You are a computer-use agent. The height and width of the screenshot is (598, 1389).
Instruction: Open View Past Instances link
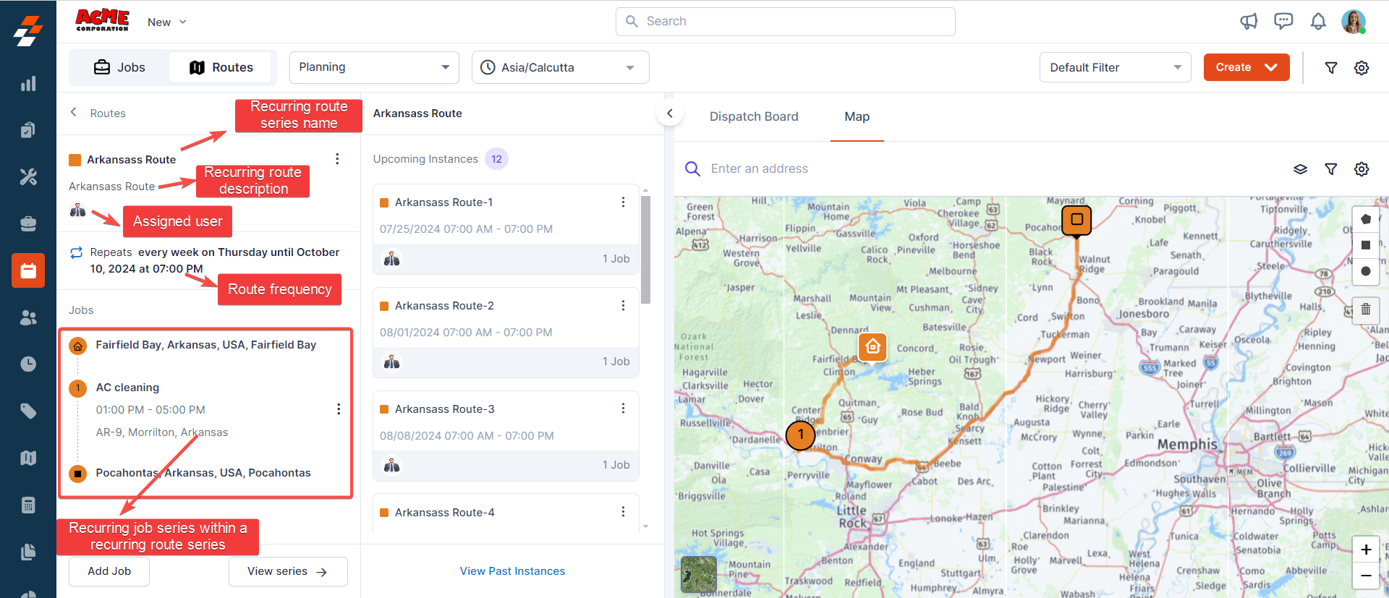coord(512,571)
